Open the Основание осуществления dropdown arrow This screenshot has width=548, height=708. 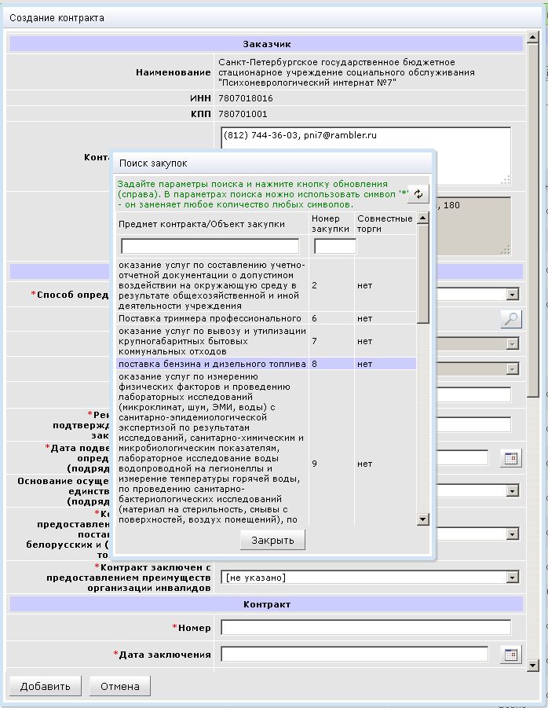[512, 491]
